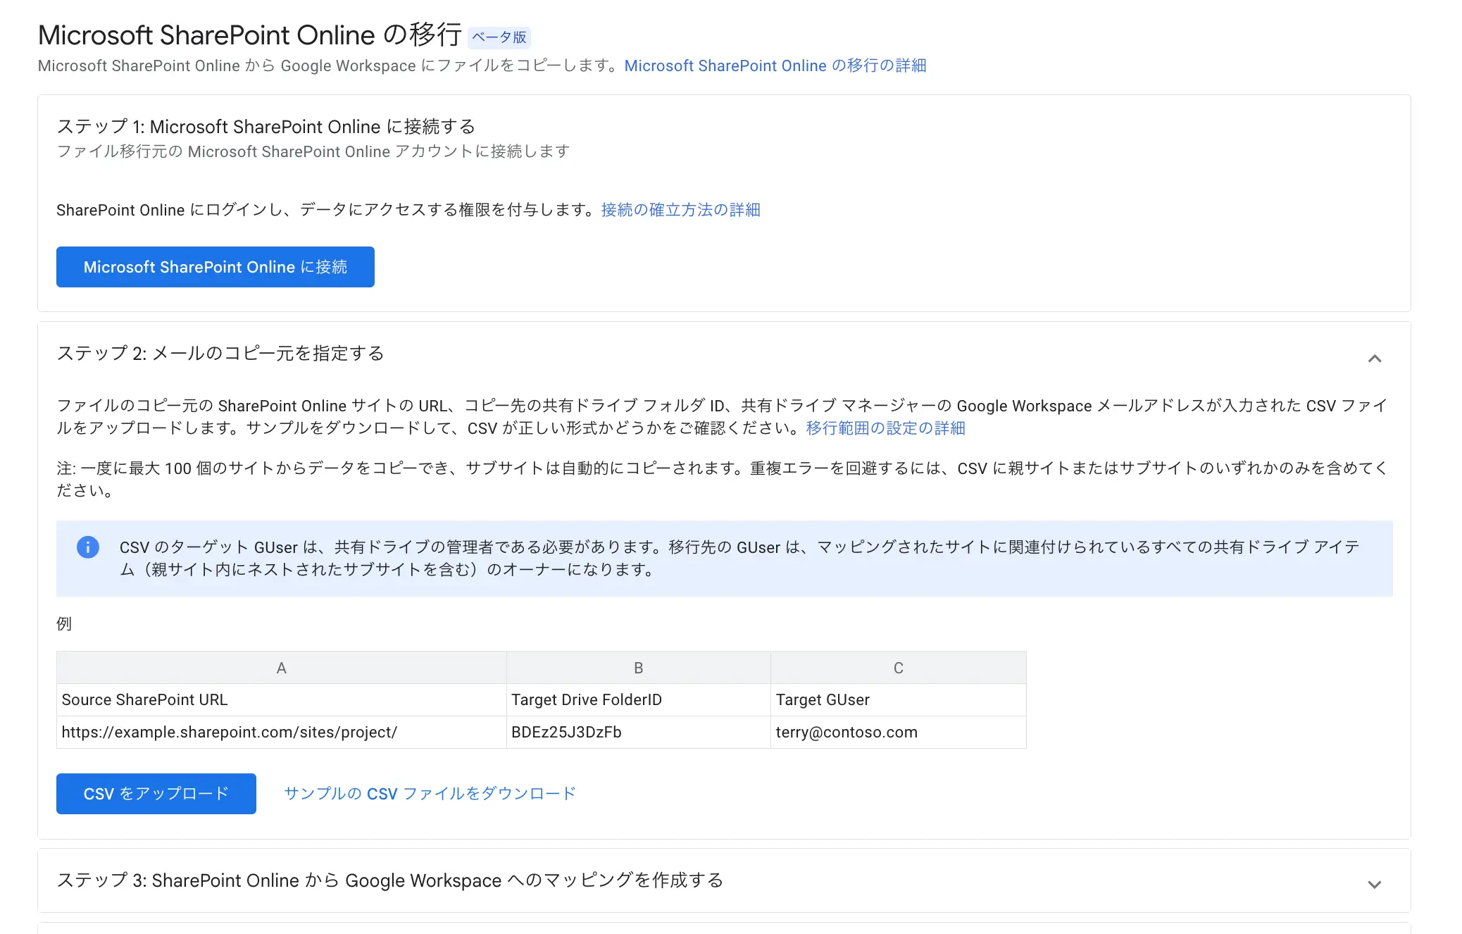Screen dimensions: 1462x934
Task: Click ステップ 1 heading text
Action: tap(266, 127)
